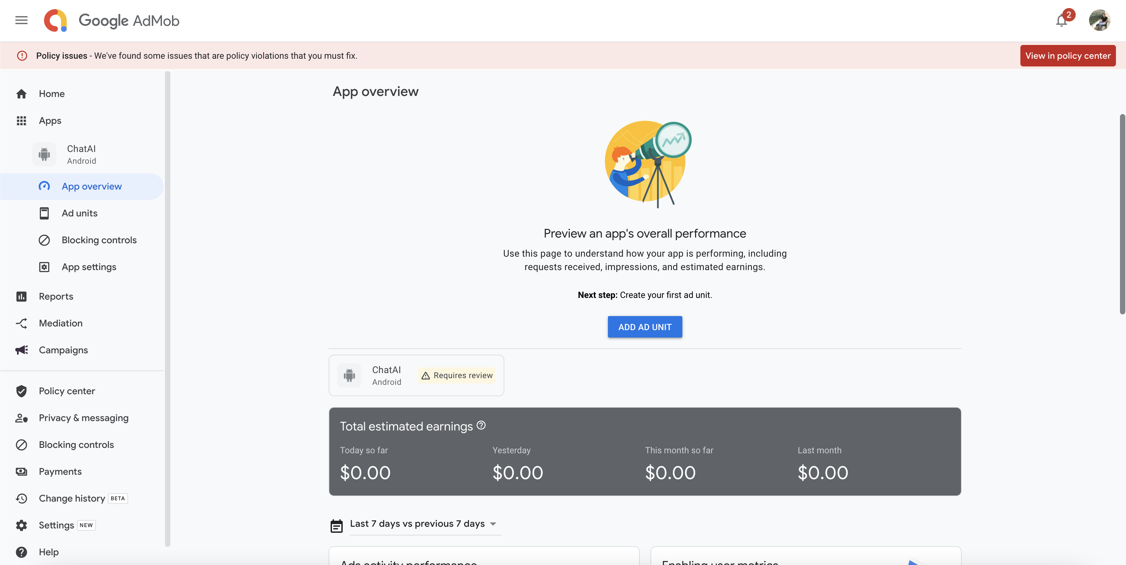Open the Apps section label

tap(50, 121)
